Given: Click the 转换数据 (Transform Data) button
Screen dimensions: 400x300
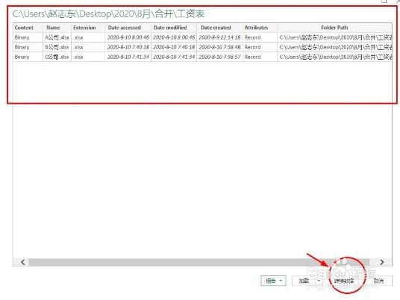Looking at the screenshot, I should pos(344,281).
